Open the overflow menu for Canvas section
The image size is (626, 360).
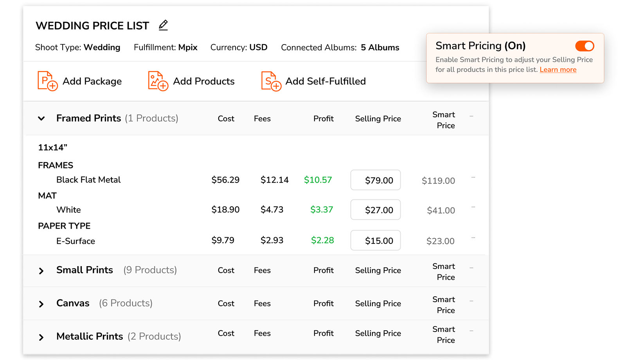point(471,300)
